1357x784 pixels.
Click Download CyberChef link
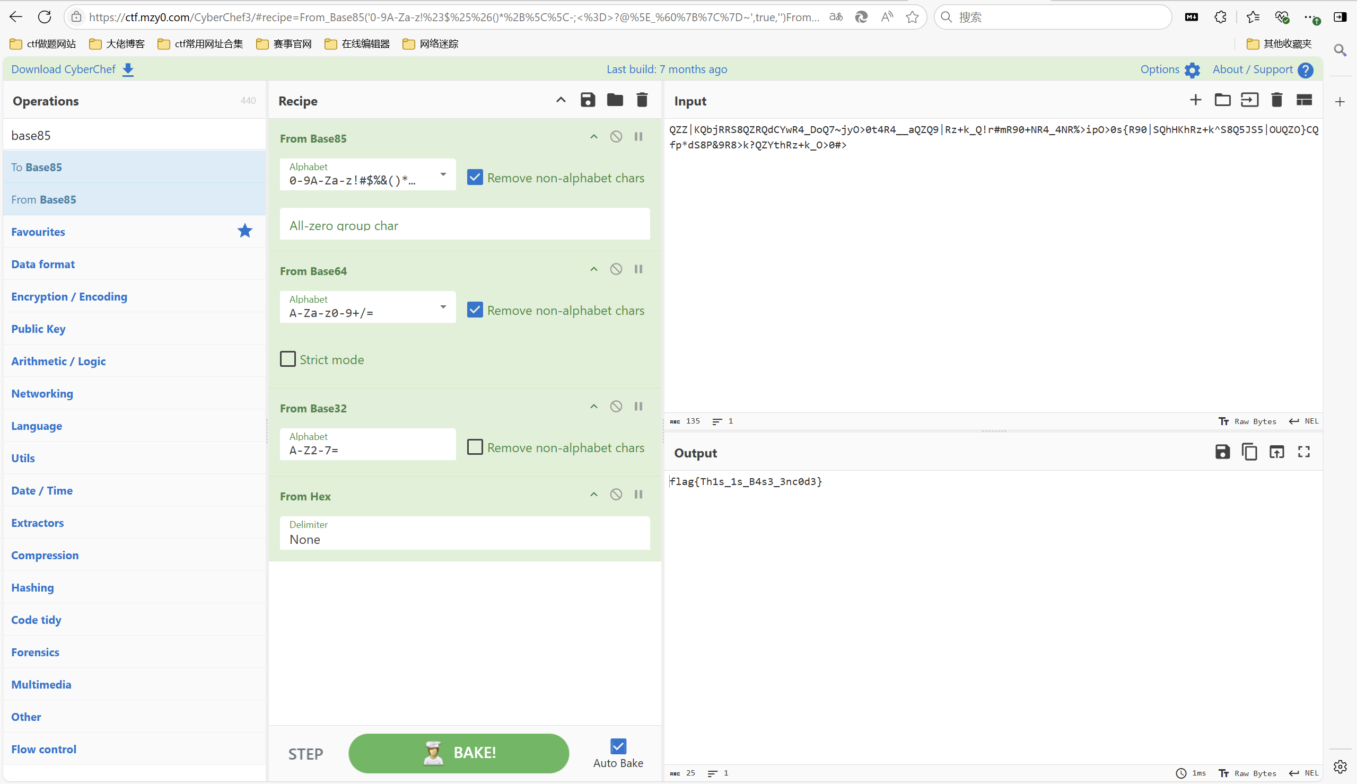point(72,69)
